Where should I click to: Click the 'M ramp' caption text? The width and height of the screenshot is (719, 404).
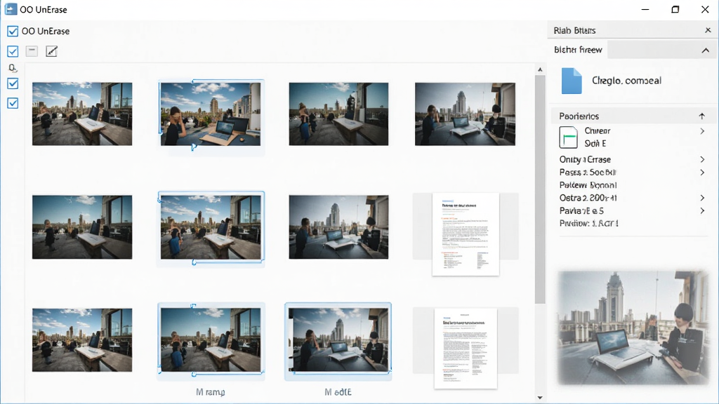211,392
